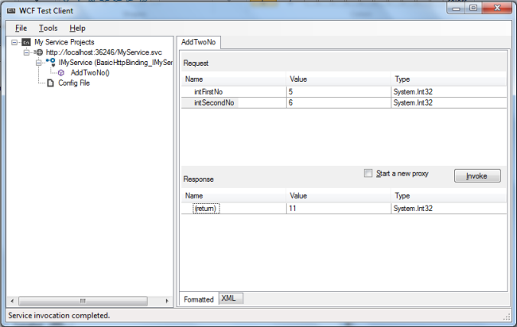Click the Config File document icon
The width and height of the screenshot is (517, 327).
coord(50,83)
